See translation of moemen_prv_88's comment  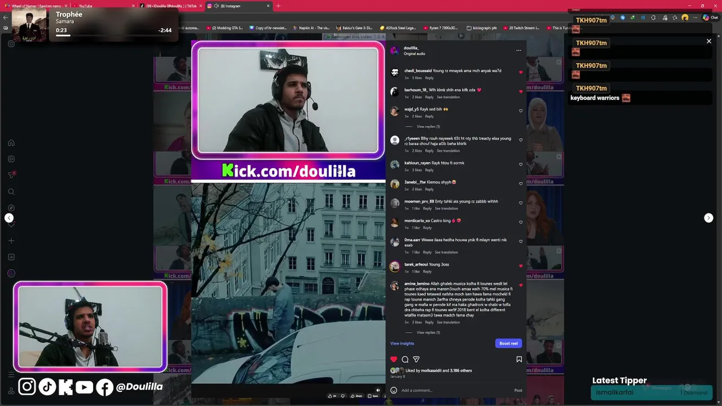coord(446,209)
